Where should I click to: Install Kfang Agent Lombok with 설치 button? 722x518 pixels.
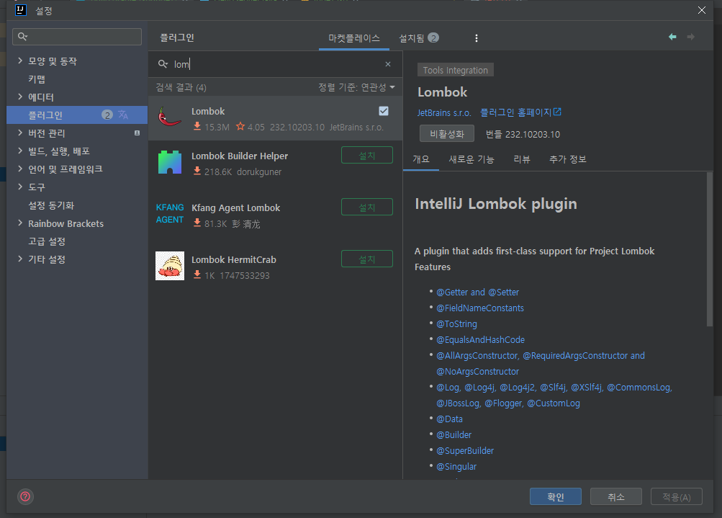pos(367,207)
